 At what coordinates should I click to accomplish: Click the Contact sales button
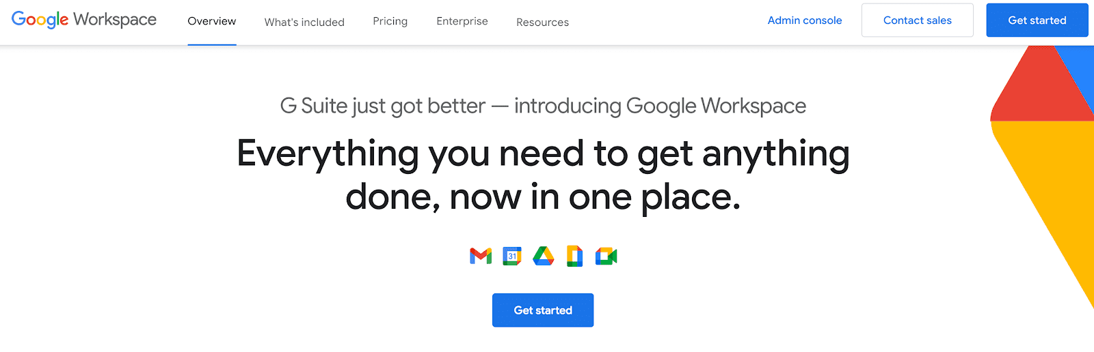point(918,20)
